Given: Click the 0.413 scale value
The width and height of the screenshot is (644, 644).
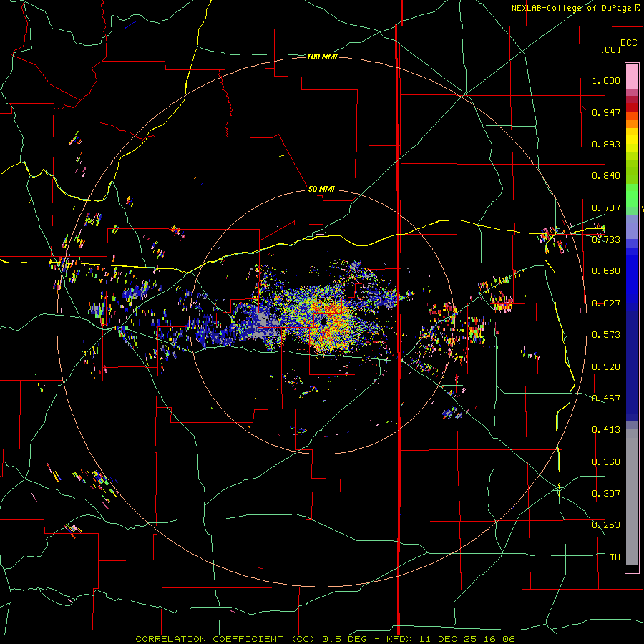Looking at the screenshot, I should coord(606,430).
